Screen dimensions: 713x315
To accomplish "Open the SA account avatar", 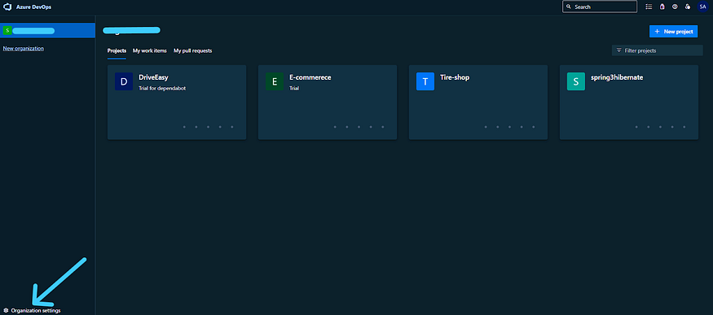I will [702, 7].
